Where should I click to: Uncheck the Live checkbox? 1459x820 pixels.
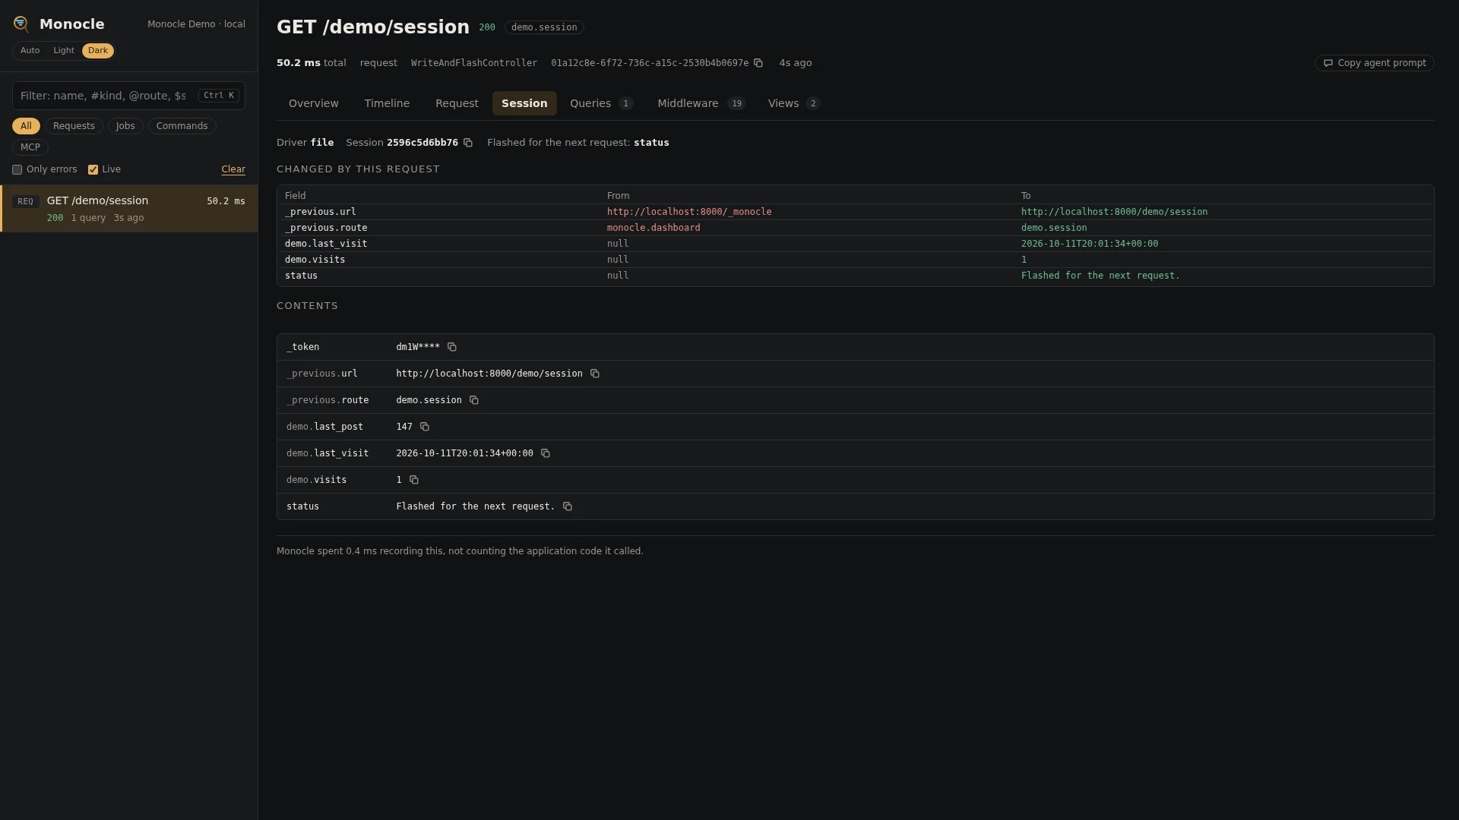coord(93,170)
